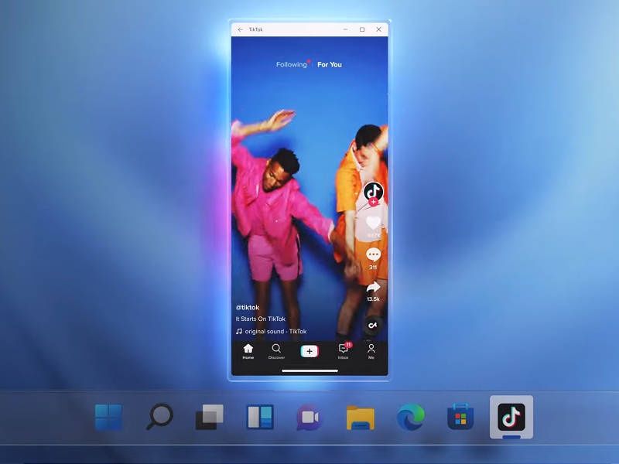Click the 13.5k share count

pos(373,299)
